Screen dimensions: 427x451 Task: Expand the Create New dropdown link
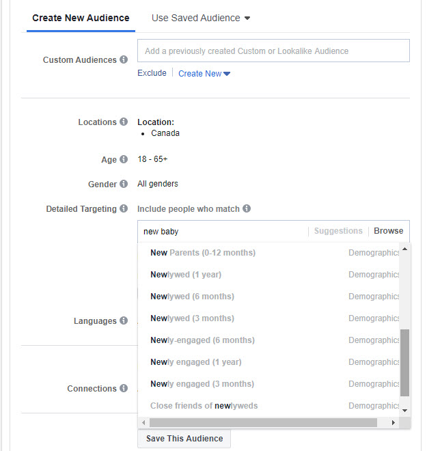(x=204, y=74)
